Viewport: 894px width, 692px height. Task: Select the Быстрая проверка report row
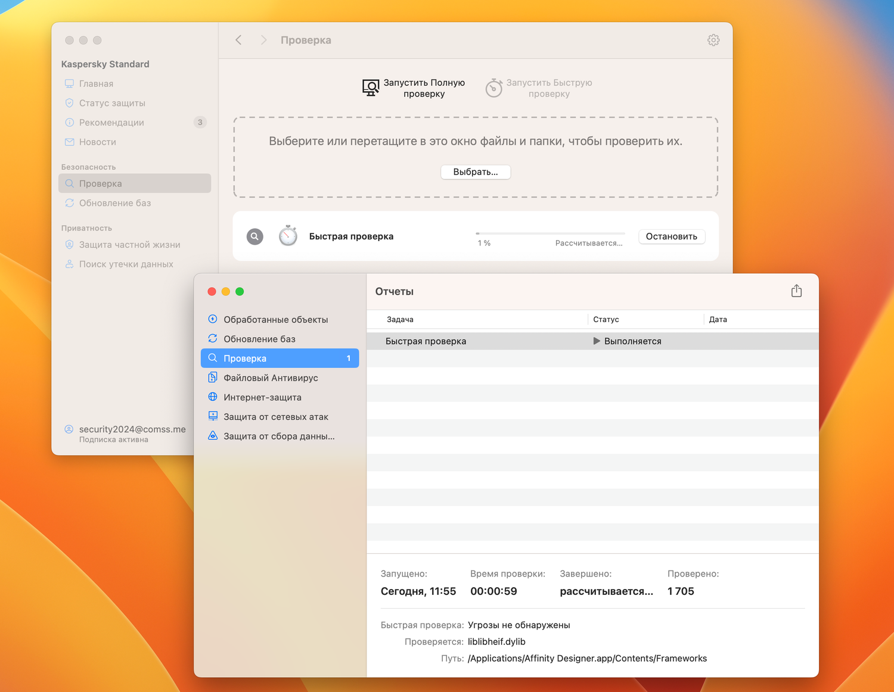pos(592,341)
